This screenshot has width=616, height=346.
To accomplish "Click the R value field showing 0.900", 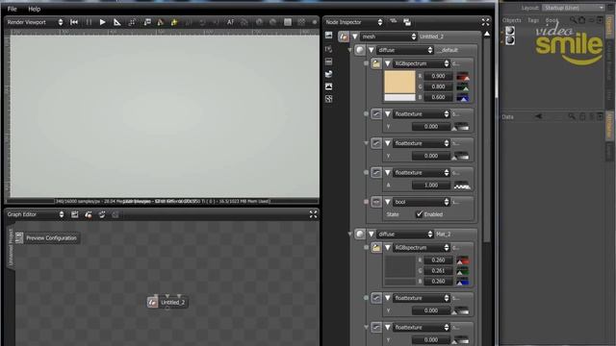I will [x=438, y=76].
